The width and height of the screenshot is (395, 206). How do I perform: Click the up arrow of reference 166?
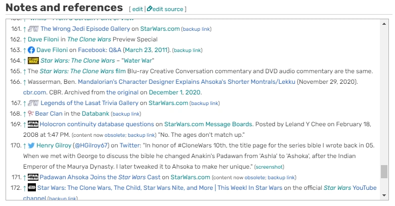click(25, 82)
